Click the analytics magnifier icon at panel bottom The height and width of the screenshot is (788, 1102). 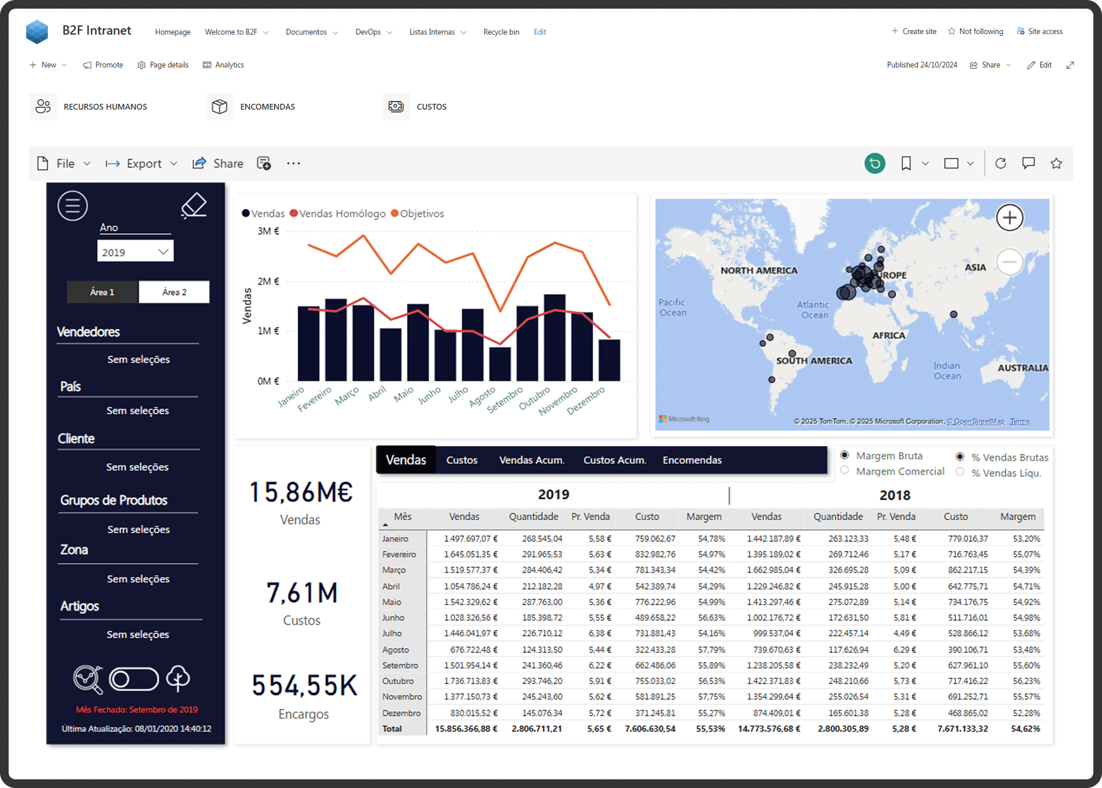coord(88,679)
